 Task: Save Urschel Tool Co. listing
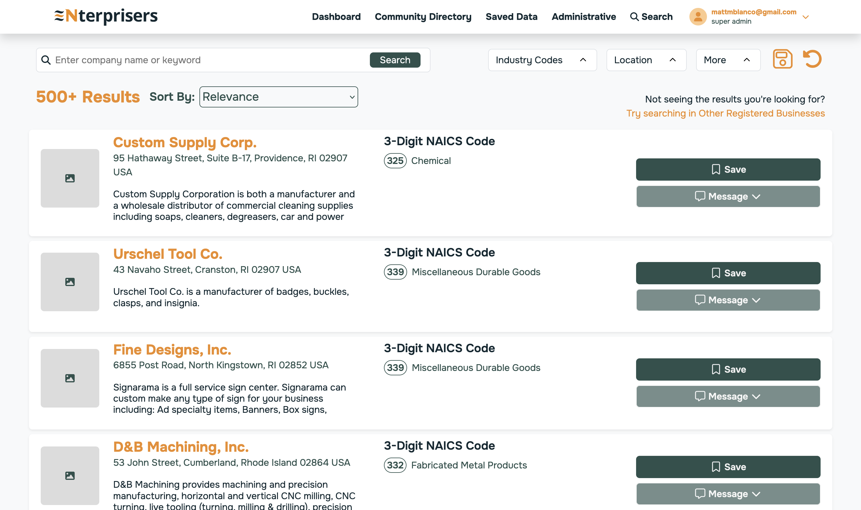pos(728,273)
